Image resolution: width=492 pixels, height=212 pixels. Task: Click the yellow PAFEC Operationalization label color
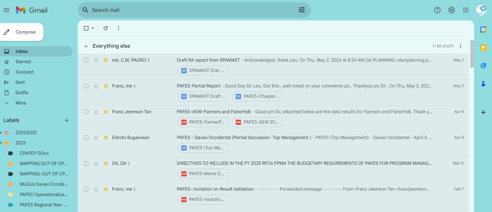(x=11, y=194)
